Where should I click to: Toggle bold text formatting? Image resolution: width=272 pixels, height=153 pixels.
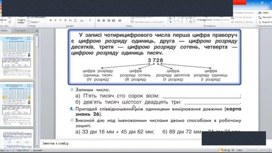(x=51, y=20)
